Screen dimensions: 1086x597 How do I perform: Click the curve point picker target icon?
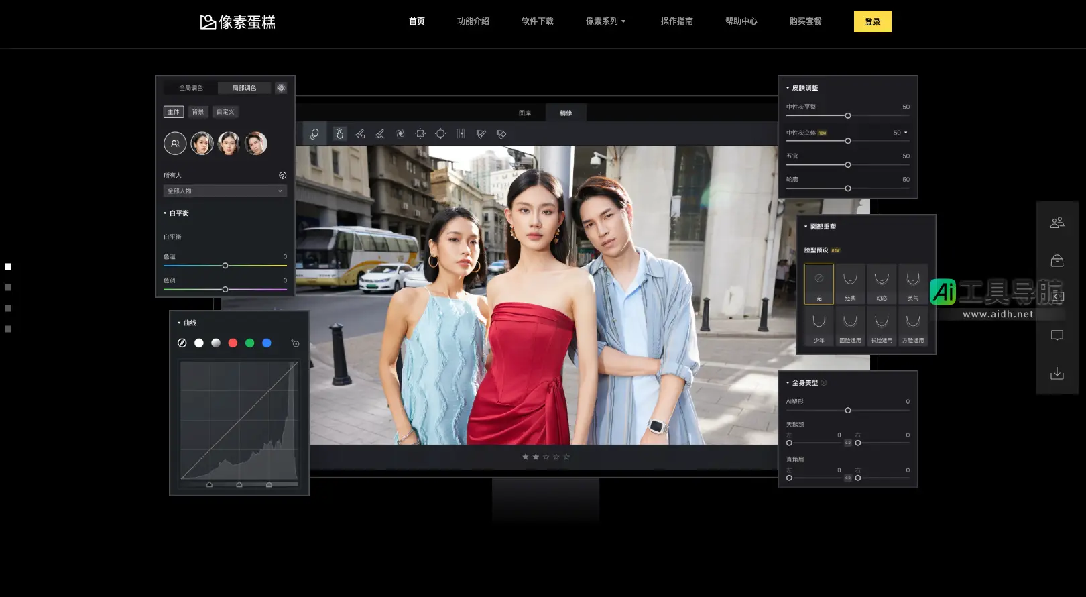click(296, 343)
